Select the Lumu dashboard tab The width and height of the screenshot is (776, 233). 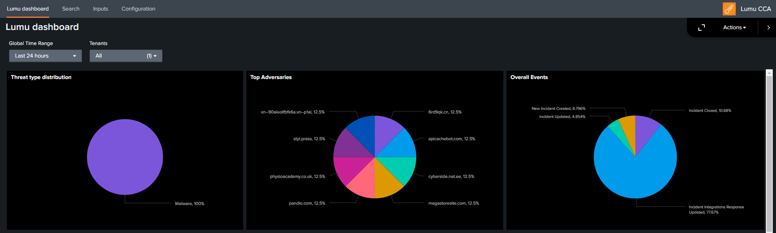click(x=28, y=9)
